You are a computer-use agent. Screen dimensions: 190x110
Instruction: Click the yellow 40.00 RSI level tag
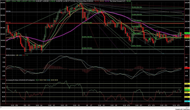[x=187, y=97]
